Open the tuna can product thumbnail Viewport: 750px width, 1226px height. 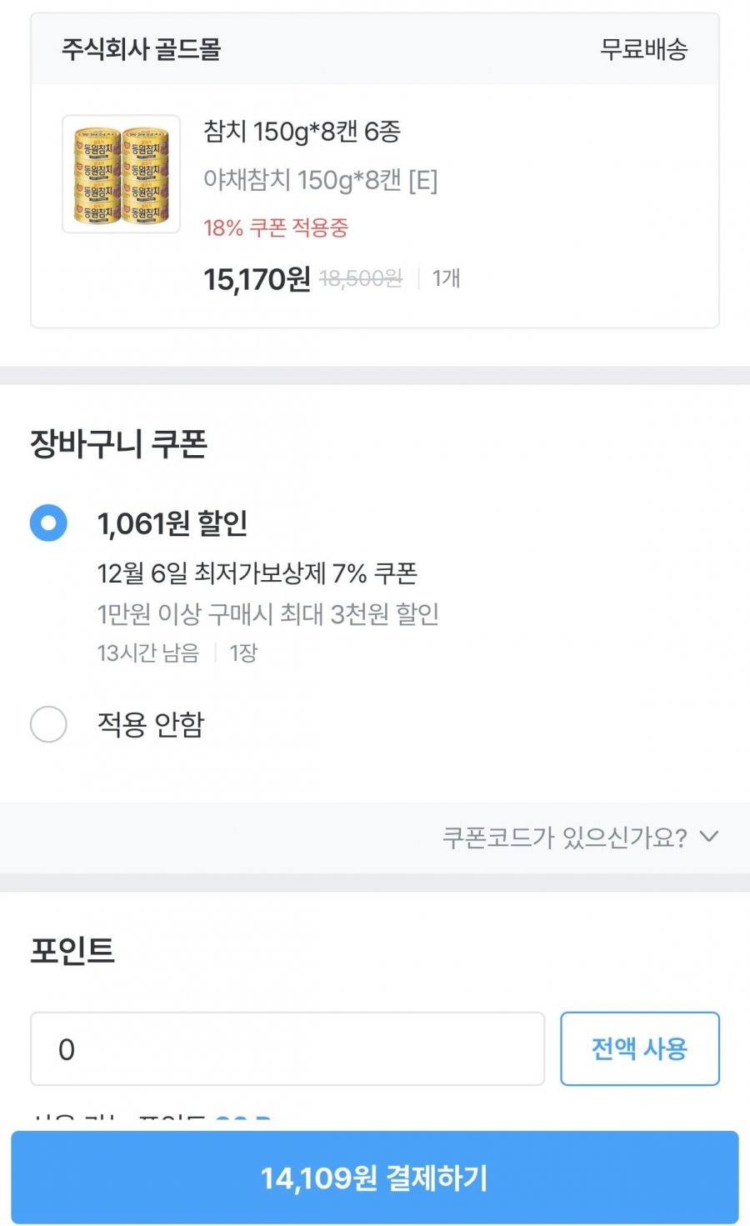[121, 174]
